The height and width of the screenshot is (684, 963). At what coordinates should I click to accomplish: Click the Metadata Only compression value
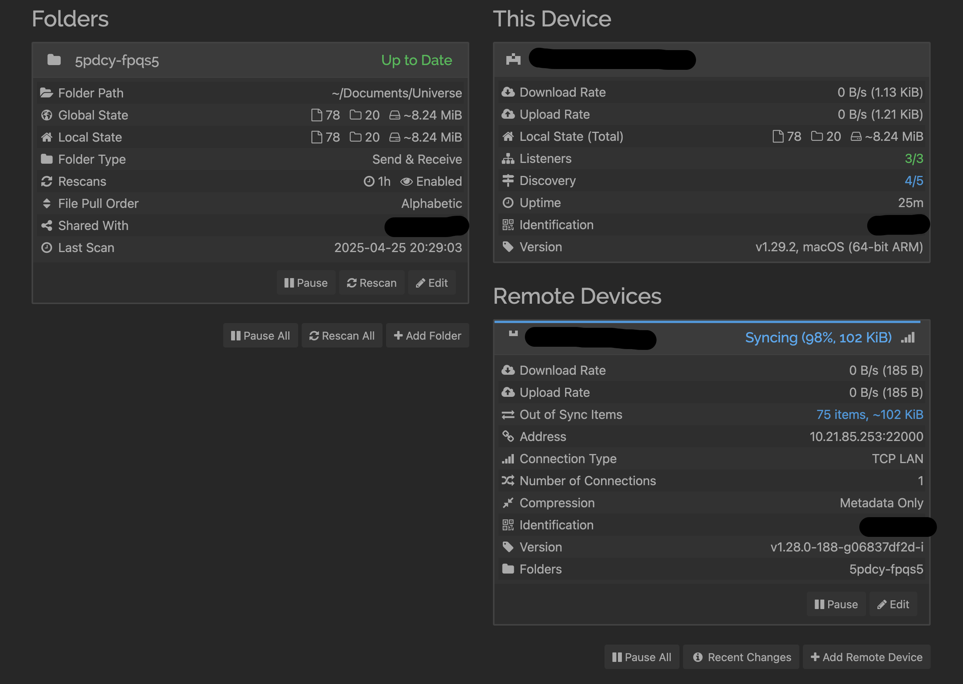(x=881, y=503)
